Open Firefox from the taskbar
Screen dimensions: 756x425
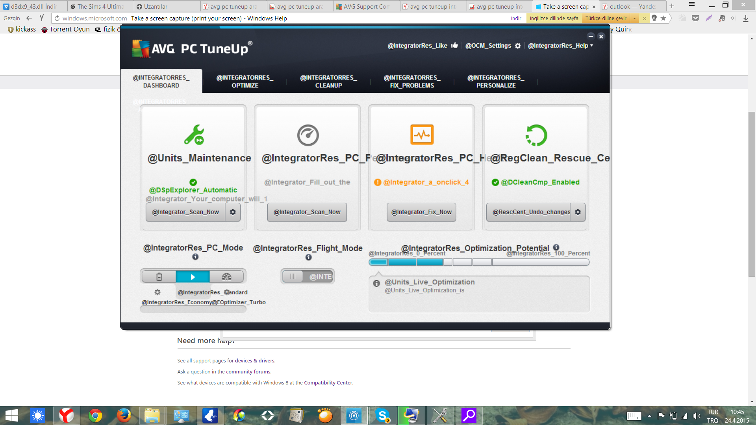pyautogui.click(x=124, y=416)
